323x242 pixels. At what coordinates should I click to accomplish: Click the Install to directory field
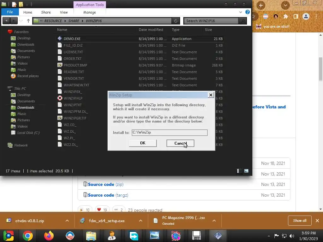169,133
